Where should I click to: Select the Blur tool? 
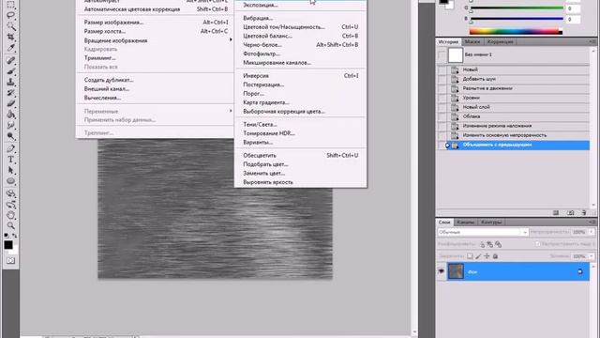(10, 125)
